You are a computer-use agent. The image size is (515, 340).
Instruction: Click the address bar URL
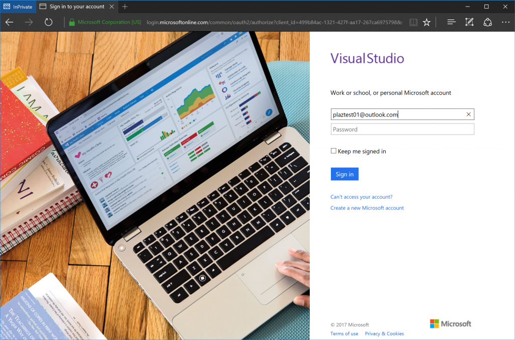click(x=274, y=22)
